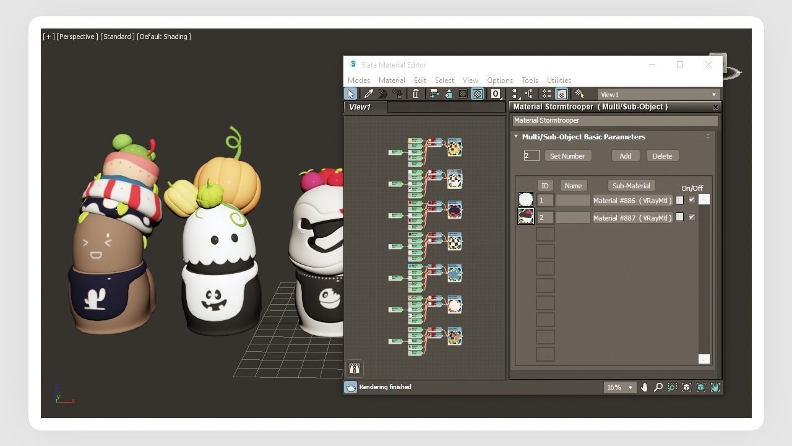The height and width of the screenshot is (446, 792).
Task: Open the Tools menu
Action: 530,81
